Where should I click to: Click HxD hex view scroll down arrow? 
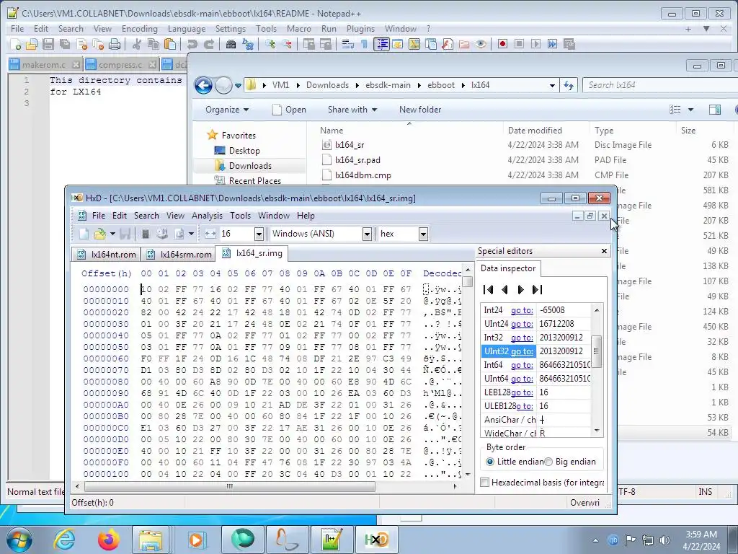(468, 475)
